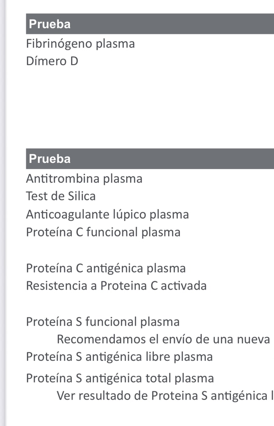Click Proteína C funcional plasma entry
274x426 pixels.
pos(103,233)
